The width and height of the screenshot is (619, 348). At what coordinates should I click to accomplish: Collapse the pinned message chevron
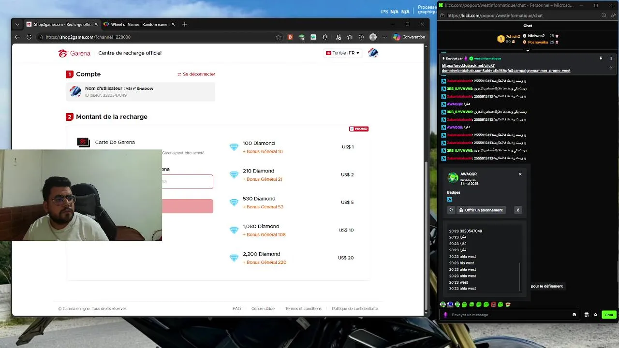pyautogui.click(x=611, y=67)
